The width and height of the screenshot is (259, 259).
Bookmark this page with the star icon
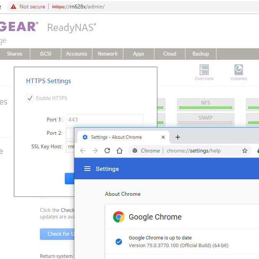pos(244,151)
